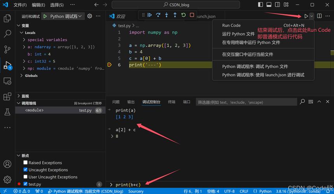Image resolution: width=334 pixels, height=194 pixels.
Task: Click the Python language mode in status bar
Action: 265,191
